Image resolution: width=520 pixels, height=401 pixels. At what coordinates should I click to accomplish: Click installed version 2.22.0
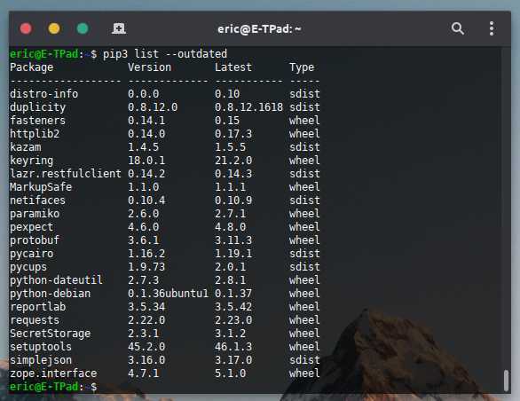pos(146,320)
